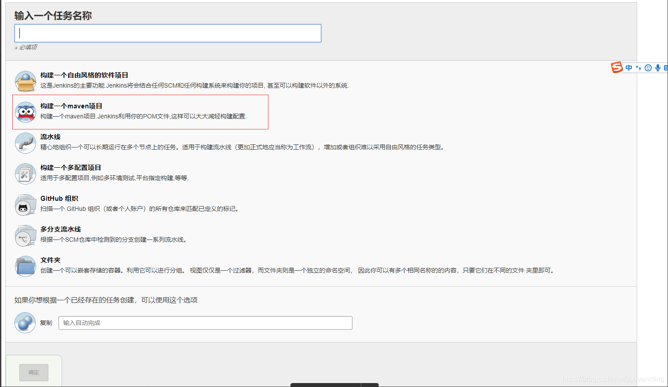The width and height of the screenshot is (668, 387).
Task: Select the 流水线 title text
Action: 51,137
